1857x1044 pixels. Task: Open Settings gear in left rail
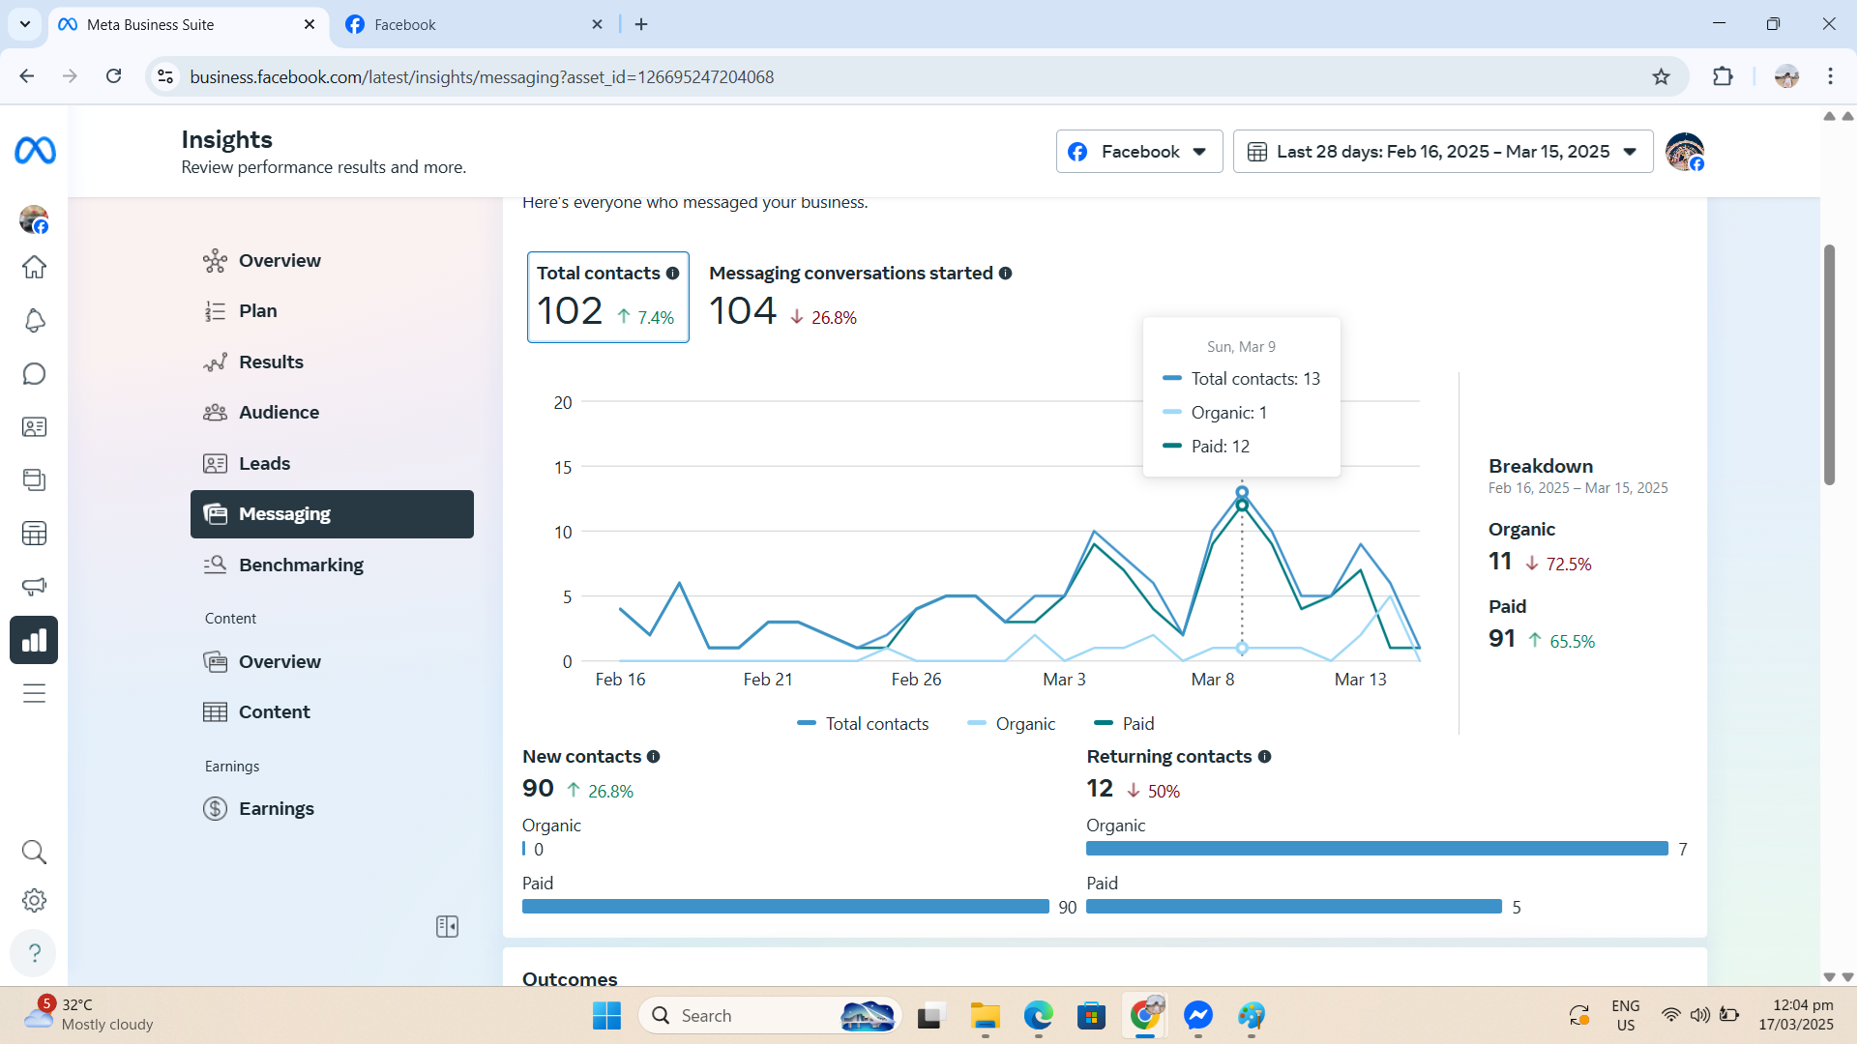[35, 901]
